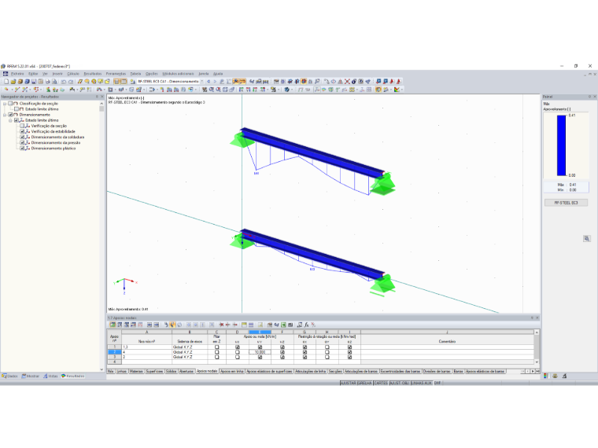Switch to Apoios em linha tab
598x448 pixels.
[232, 372]
